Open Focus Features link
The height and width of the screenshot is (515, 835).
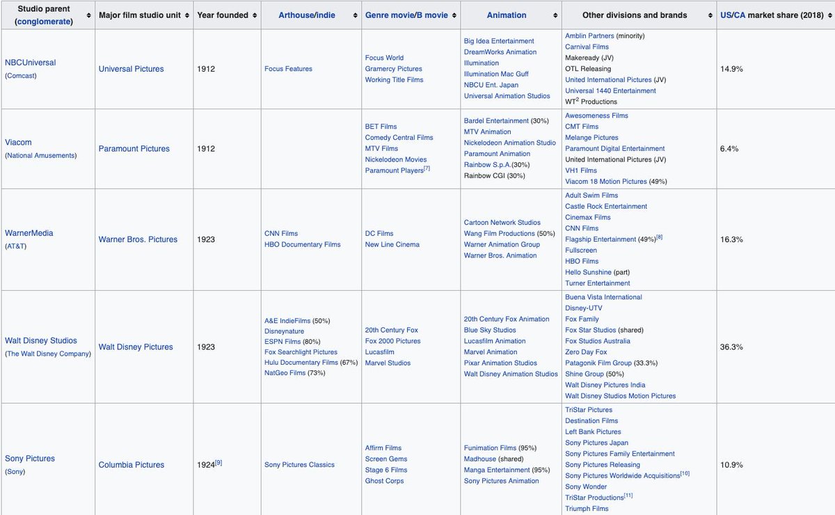pyautogui.click(x=288, y=69)
